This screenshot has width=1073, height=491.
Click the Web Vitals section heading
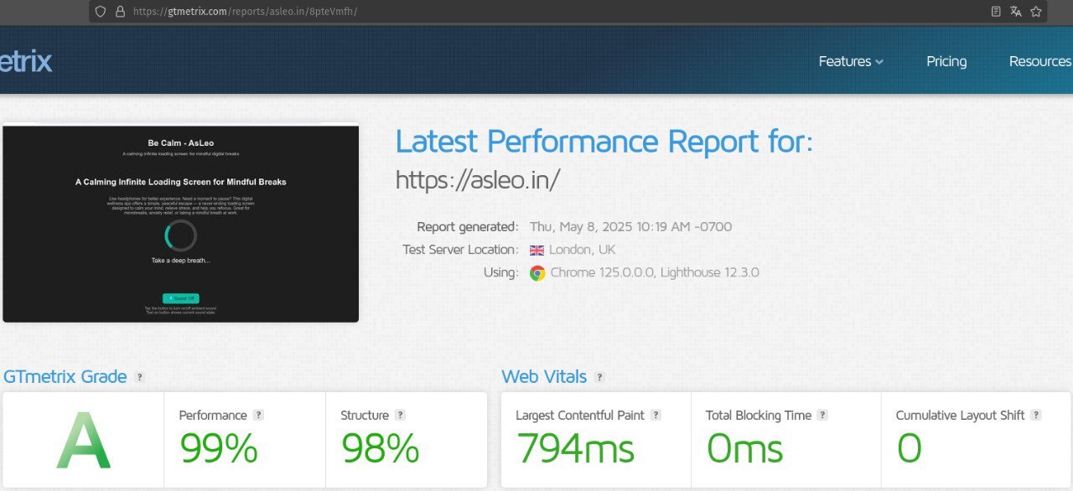[544, 377]
